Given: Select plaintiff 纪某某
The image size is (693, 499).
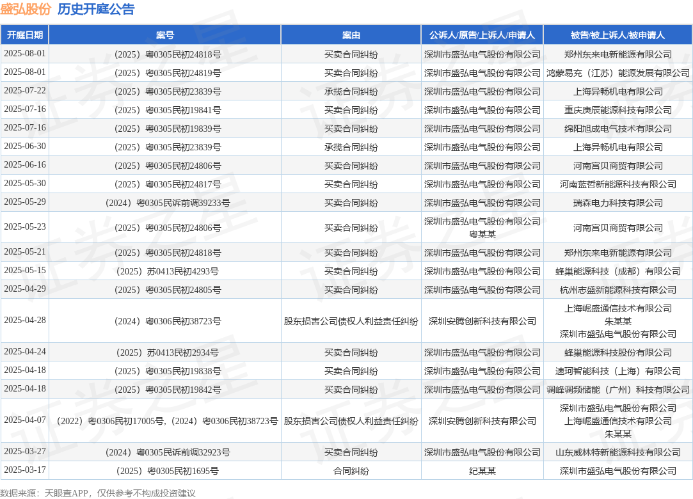Looking at the screenshot, I should click(x=482, y=471).
